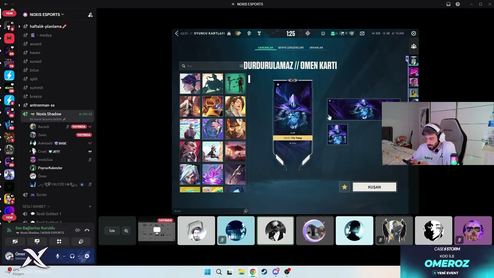Collapse the SESLİ SOHBET category
The height and width of the screenshot is (278, 494).
pos(36,207)
